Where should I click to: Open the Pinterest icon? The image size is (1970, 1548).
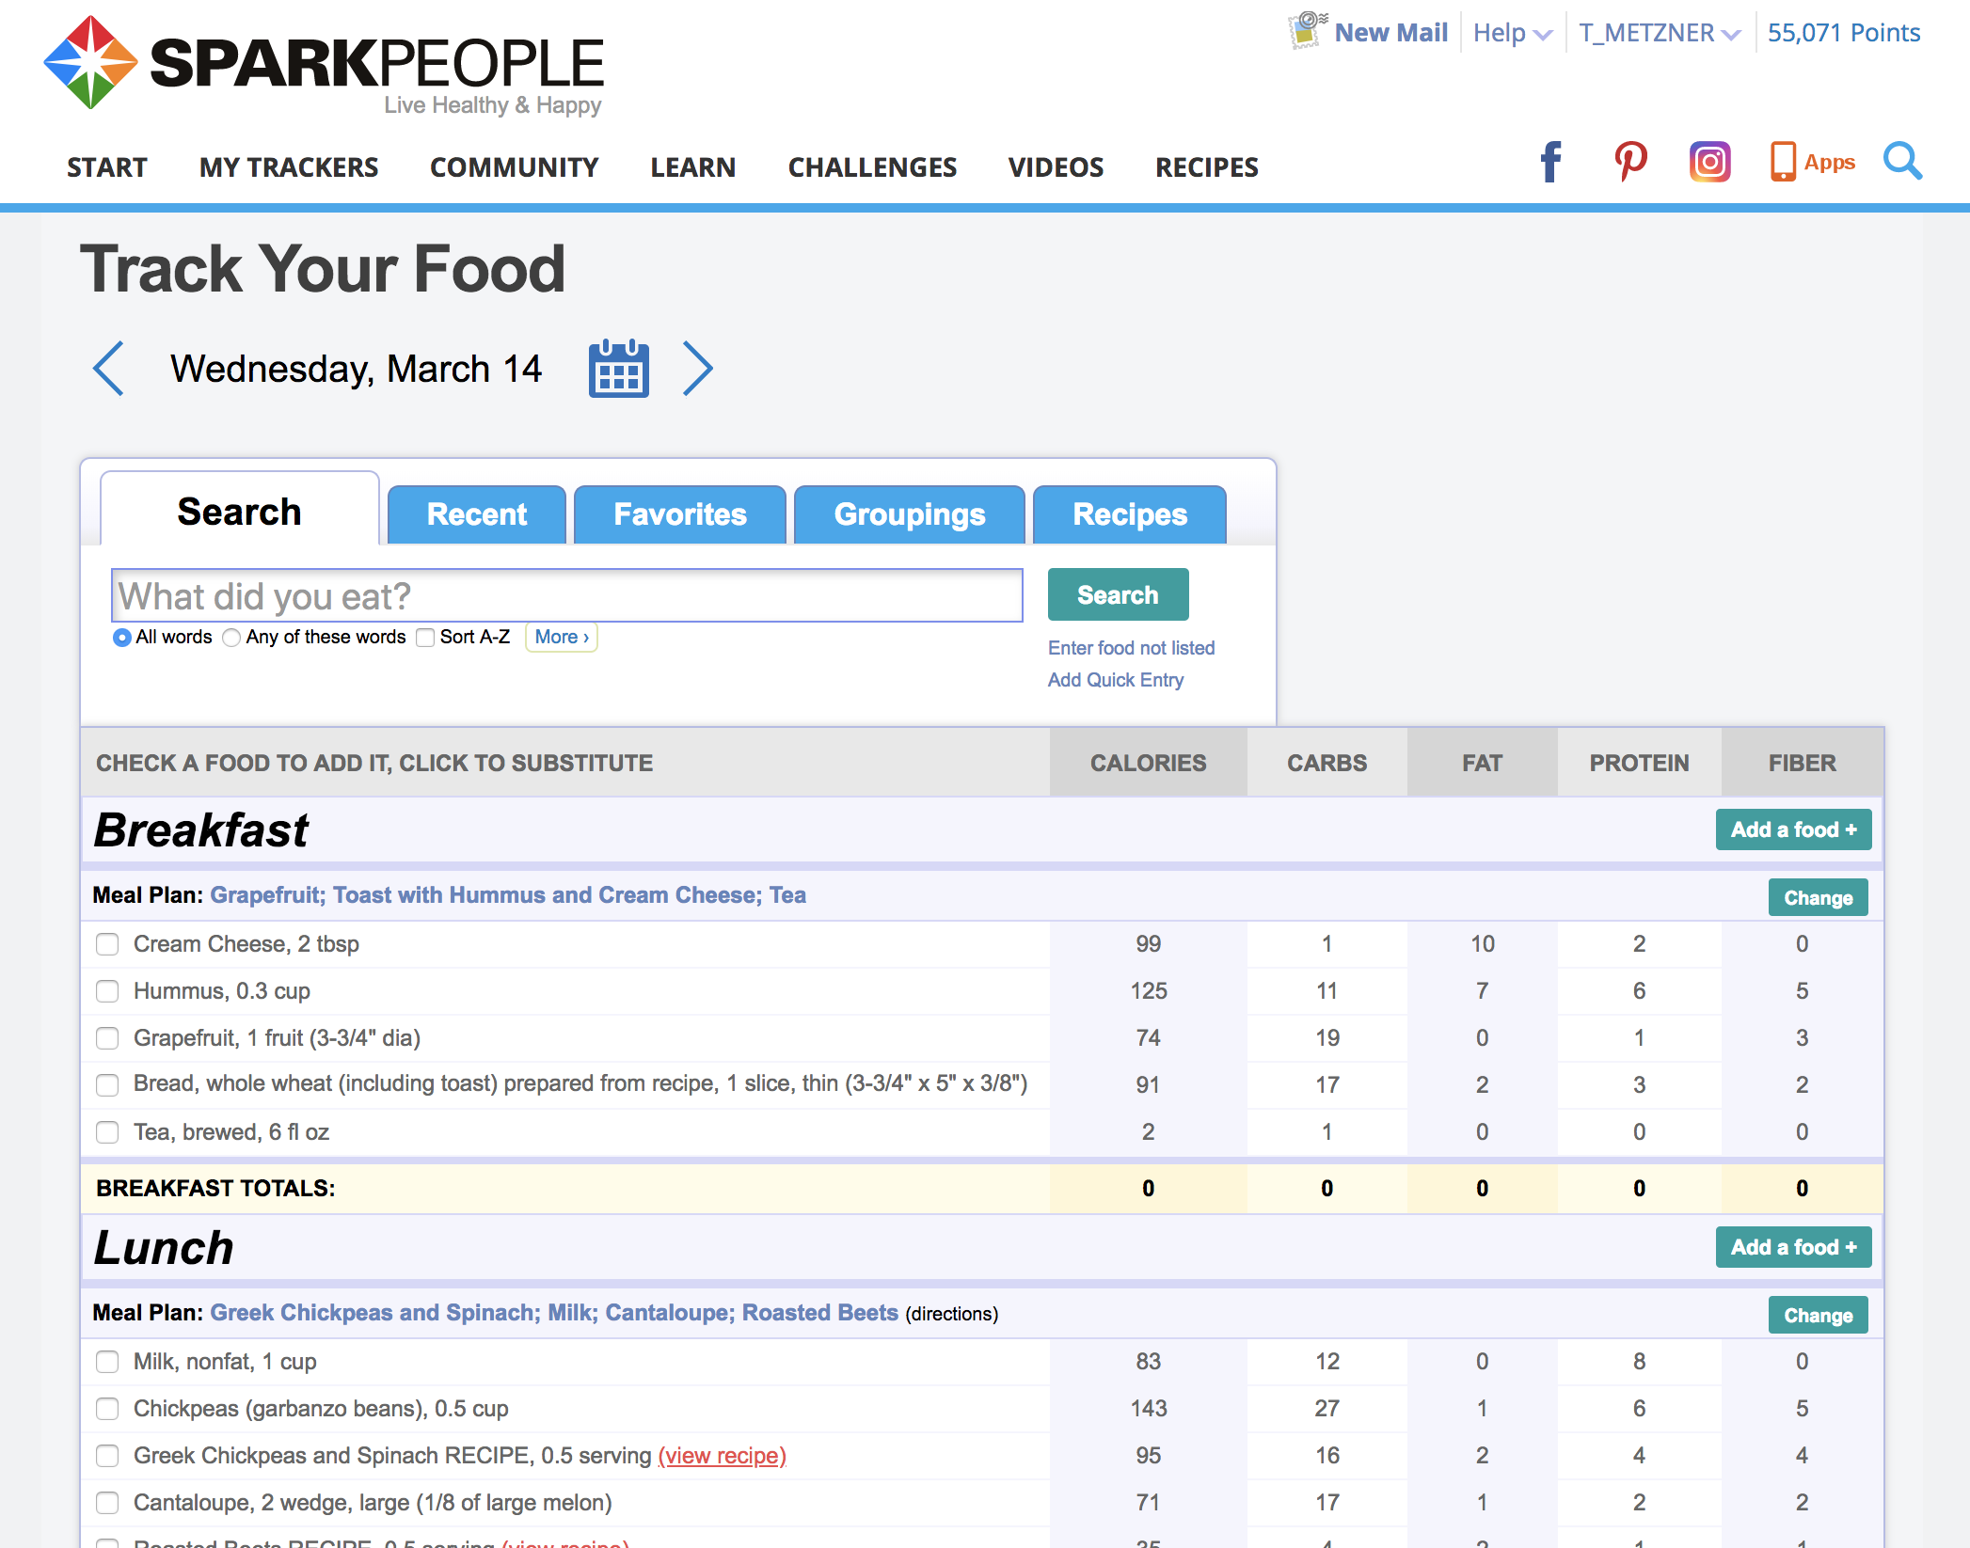pyautogui.click(x=1630, y=162)
